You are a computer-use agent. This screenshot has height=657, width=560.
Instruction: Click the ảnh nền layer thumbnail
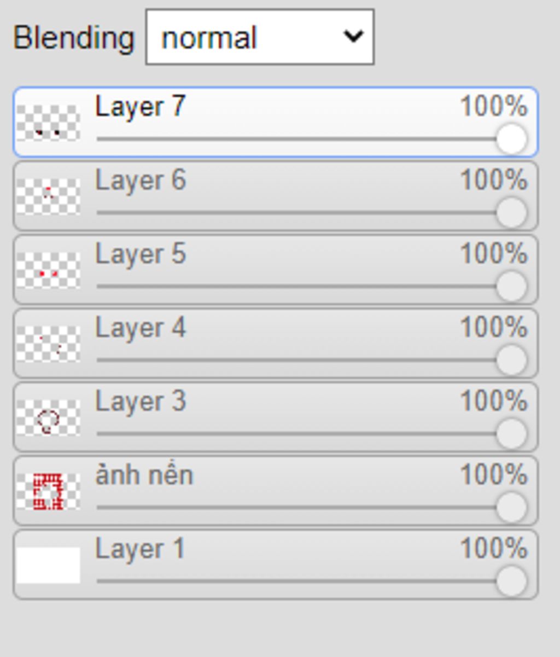(x=48, y=491)
